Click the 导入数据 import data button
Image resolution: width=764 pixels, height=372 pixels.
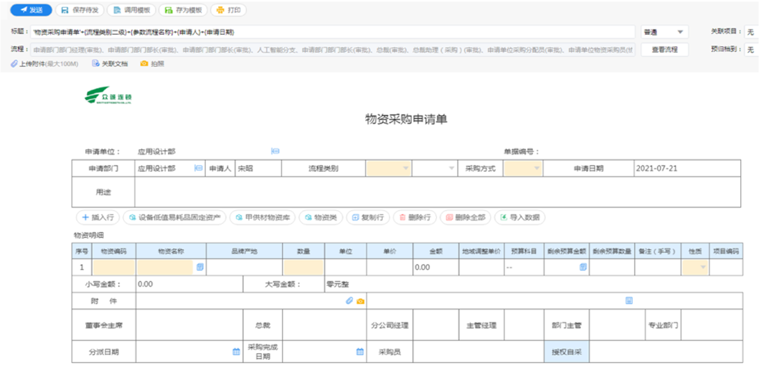tap(520, 218)
